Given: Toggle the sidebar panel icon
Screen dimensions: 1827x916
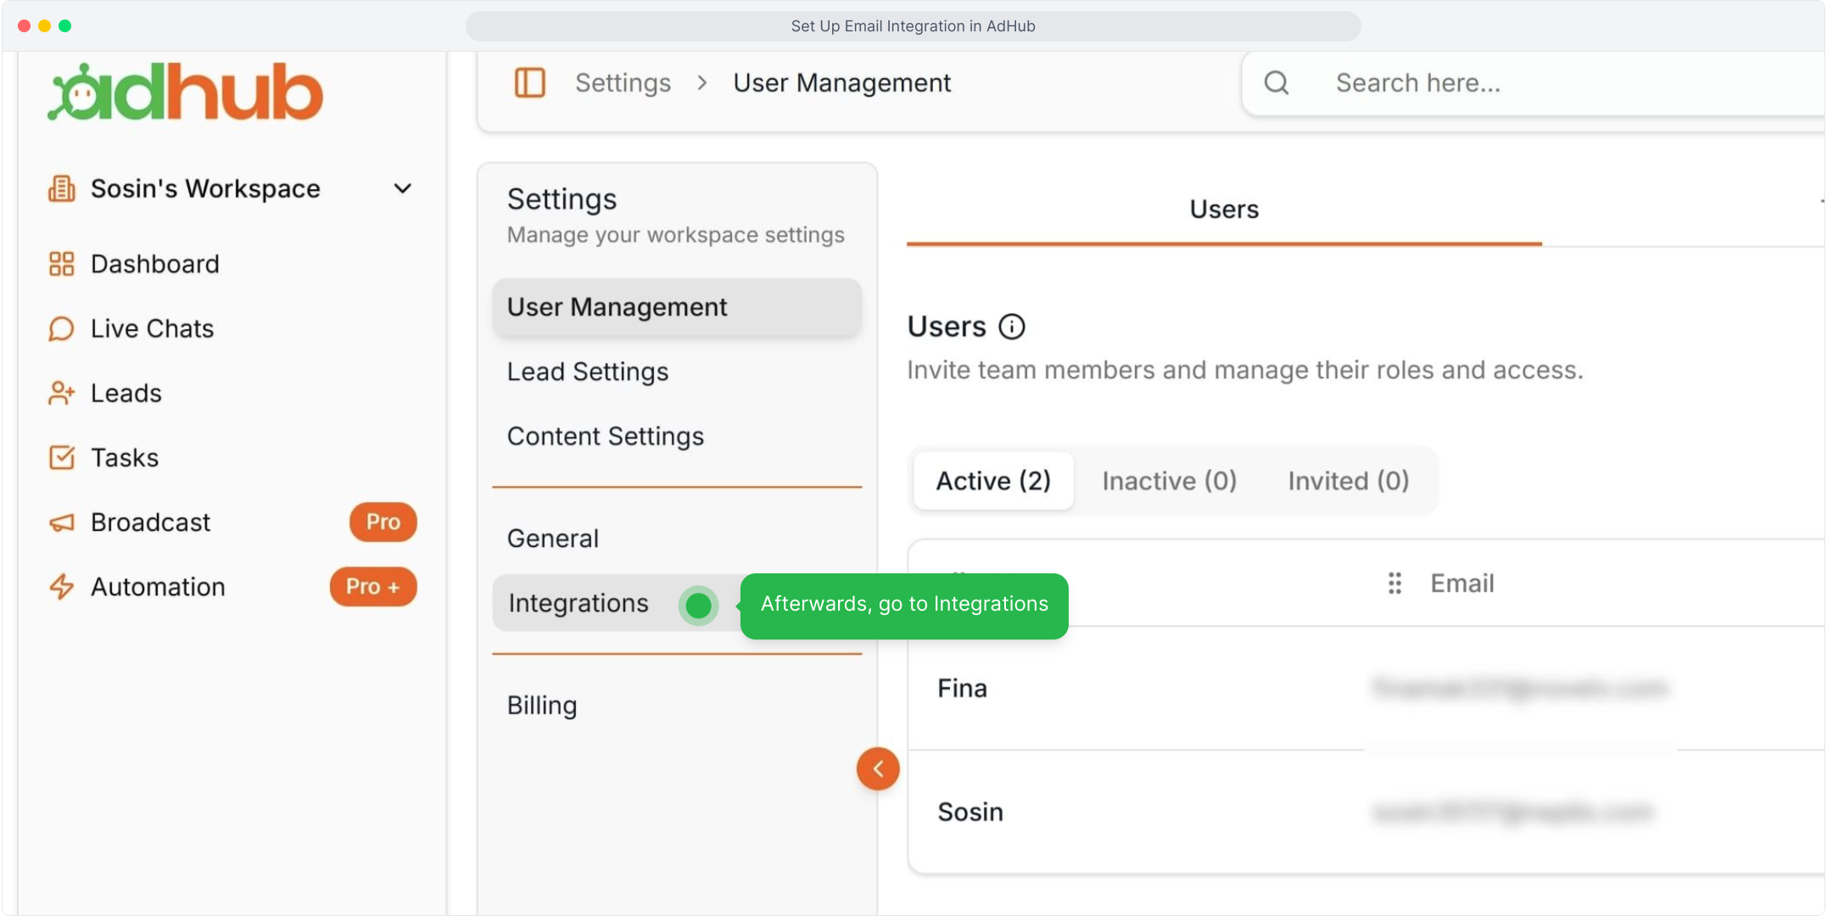Looking at the screenshot, I should click(530, 82).
